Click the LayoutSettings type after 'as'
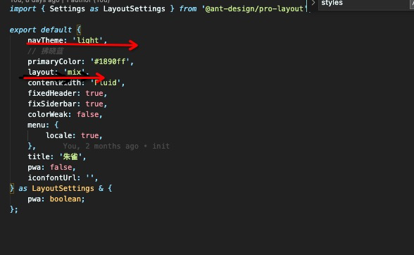 click(x=63, y=188)
